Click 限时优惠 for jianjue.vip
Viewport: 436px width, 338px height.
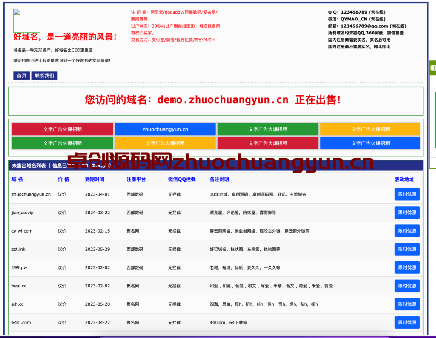pos(407,213)
